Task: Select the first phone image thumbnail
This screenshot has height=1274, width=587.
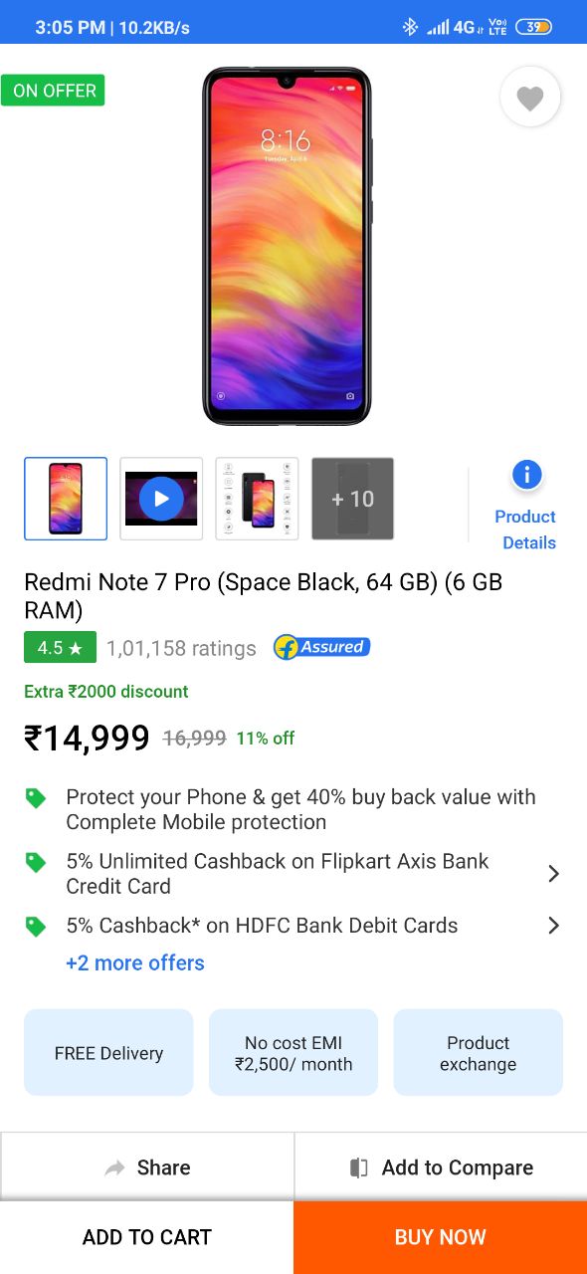Action: [66, 499]
